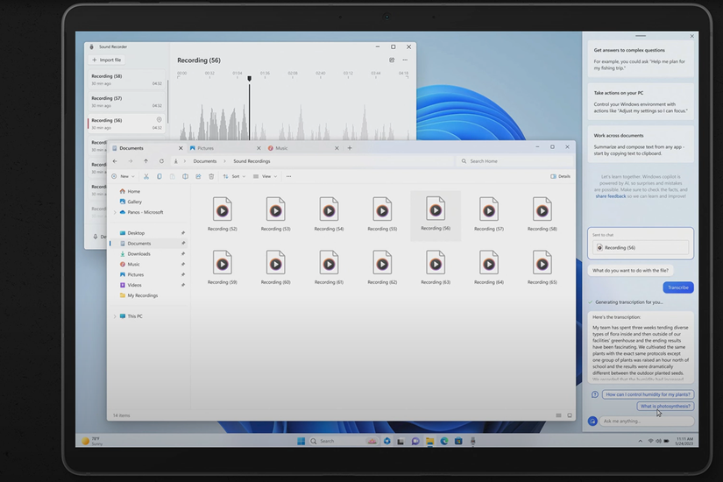
Task: Open Microsoft Store from the taskbar
Action: click(x=458, y=441)
